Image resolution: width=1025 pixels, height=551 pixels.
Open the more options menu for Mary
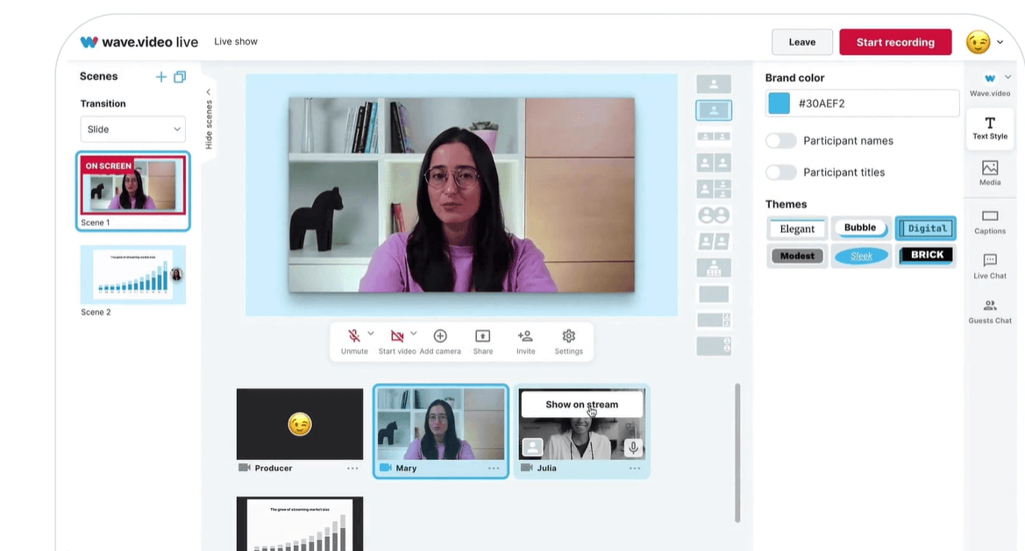(x=494, y=468)
